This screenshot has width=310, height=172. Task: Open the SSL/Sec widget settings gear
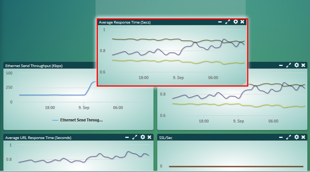pyautogui.click(x=296, y=137)
